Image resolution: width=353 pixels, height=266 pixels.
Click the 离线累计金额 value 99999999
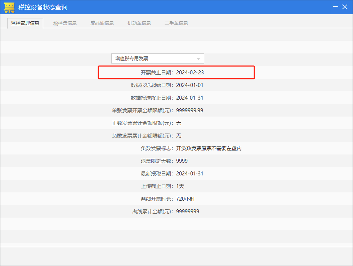[188, 212]
